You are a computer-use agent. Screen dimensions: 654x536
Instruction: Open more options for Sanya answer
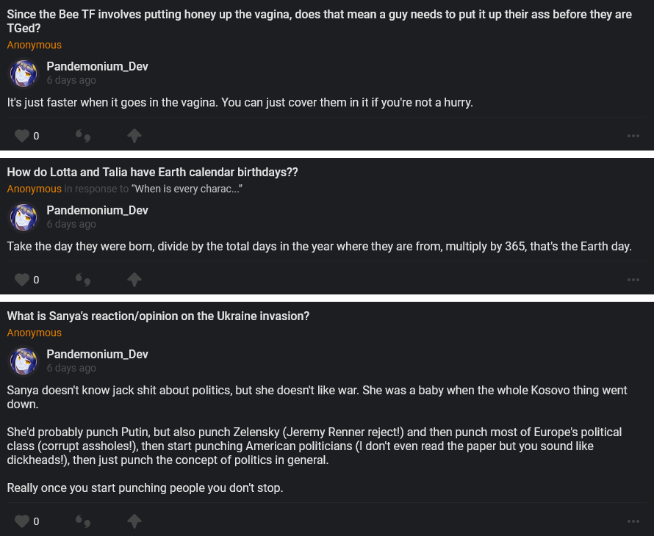(633, 521)
